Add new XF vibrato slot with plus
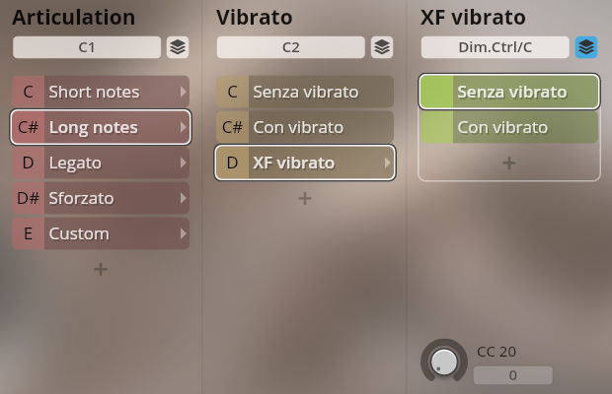Viewport: 612px width, 394px height. 509,163
